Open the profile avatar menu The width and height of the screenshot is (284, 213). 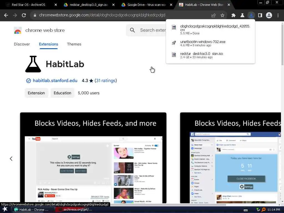tap(269, 16)
